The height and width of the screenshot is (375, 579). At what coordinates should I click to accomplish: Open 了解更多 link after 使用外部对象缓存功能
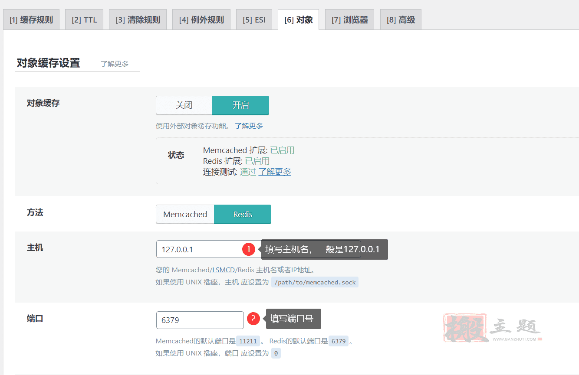tap(249, 126)
